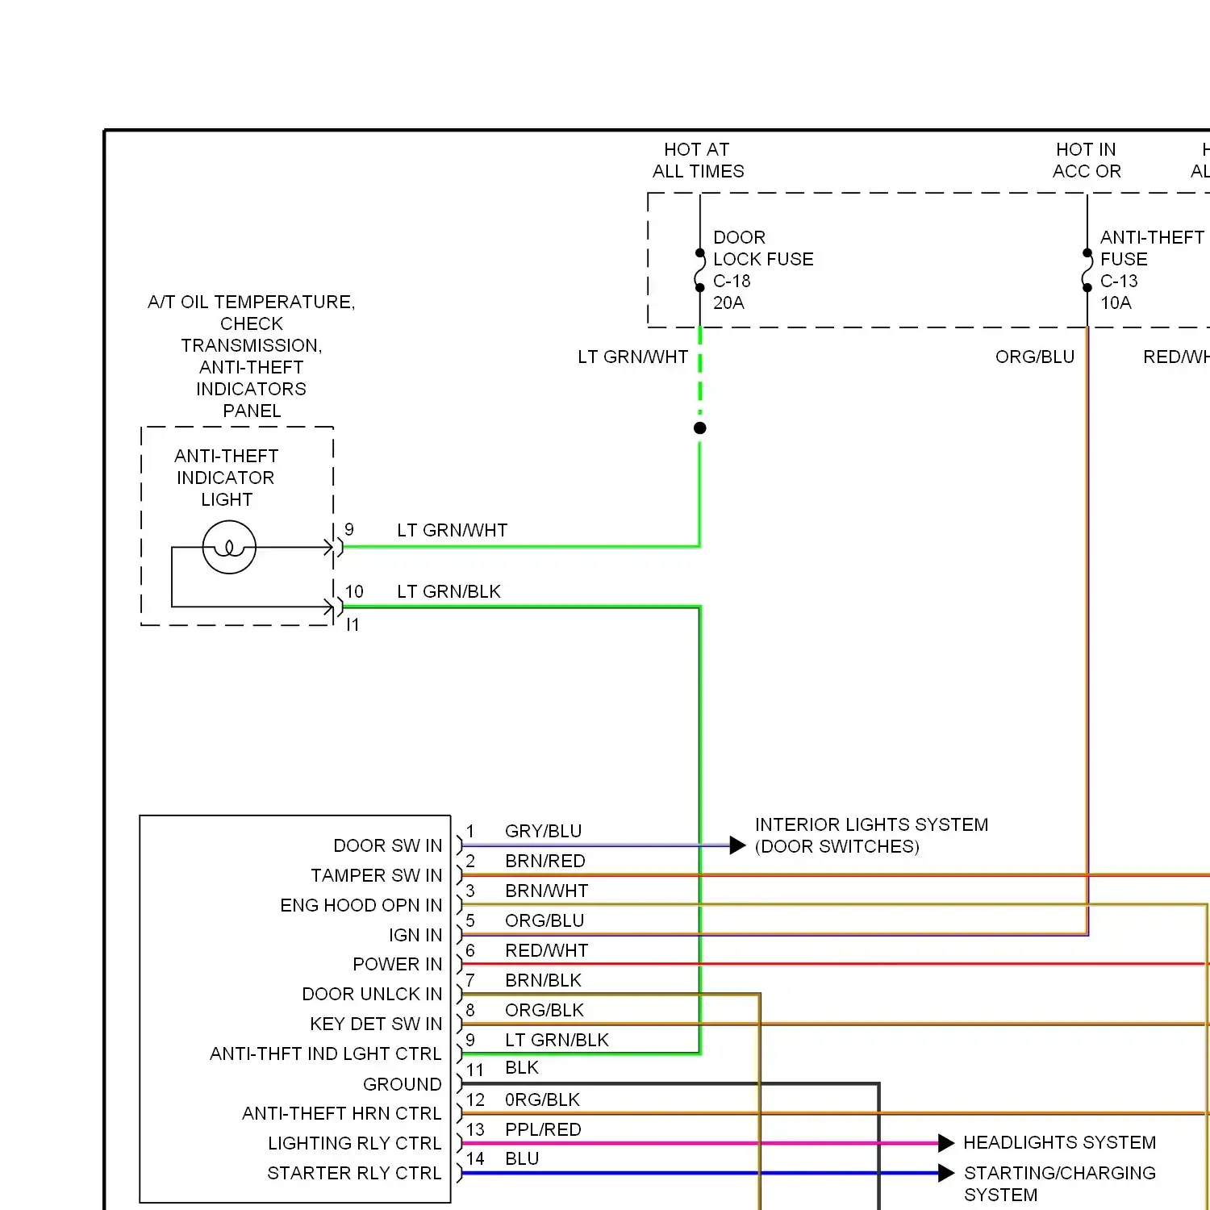Select the DOOR SW IN terminal label
Viewport: 1210px width, 1210px height.
[388, 845]
